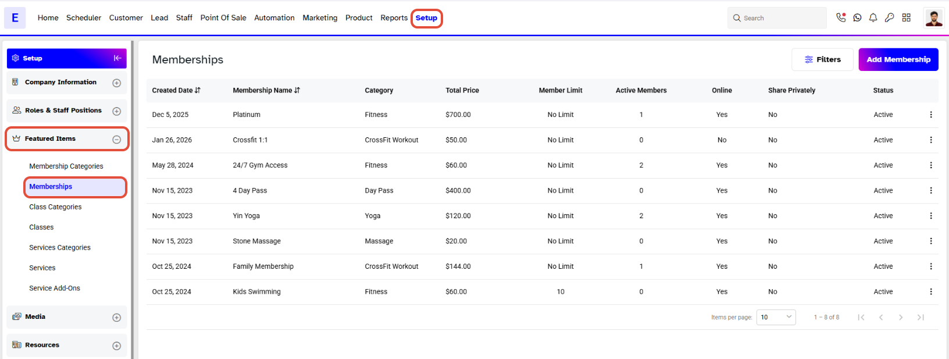This screenshot has height=359, width=949.
Task: Open row actions for 24/7 Gym Access
Action: (x=931, y=165)
